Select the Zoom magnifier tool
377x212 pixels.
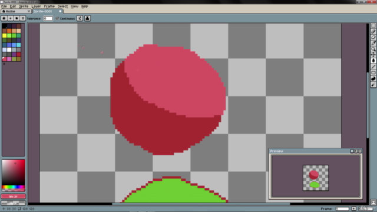[x=373, y=49]
